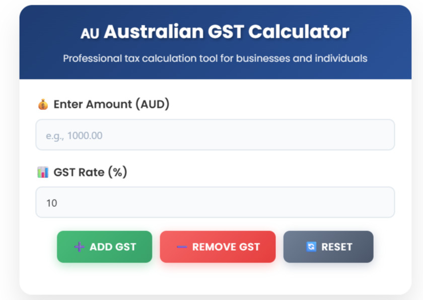Click the Australian GST Calculator title
This screenshot has height=300, width=423.
(226, 32)
